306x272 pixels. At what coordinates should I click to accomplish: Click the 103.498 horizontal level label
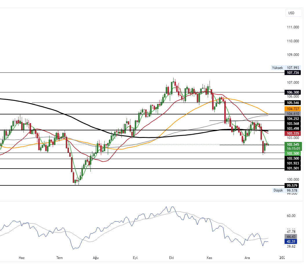[x=293, y=129]
